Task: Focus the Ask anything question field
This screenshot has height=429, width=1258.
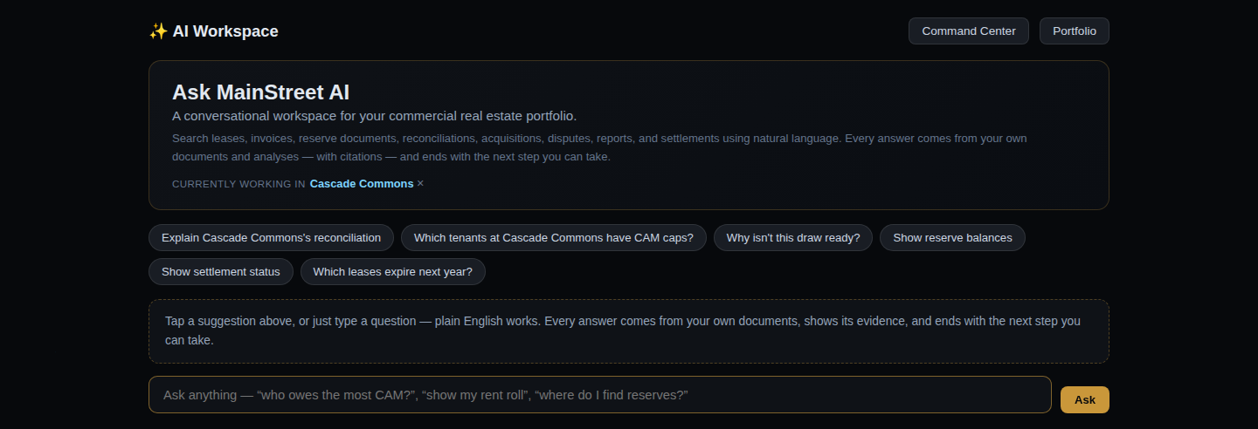Action: (x=600, y=395)
